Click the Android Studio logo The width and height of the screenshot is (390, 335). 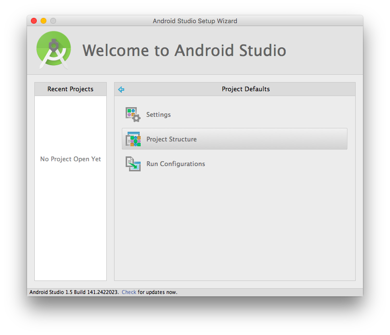pos(54,50)
